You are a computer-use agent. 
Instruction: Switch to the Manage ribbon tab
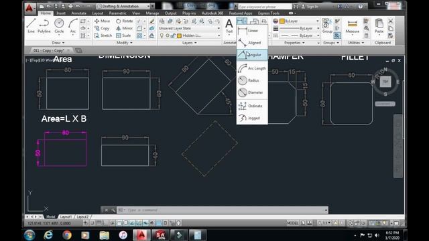152,13
